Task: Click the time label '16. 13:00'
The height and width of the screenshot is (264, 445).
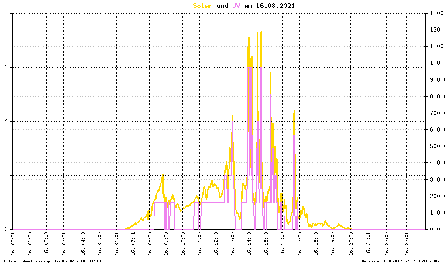Action: click(233, 244)
